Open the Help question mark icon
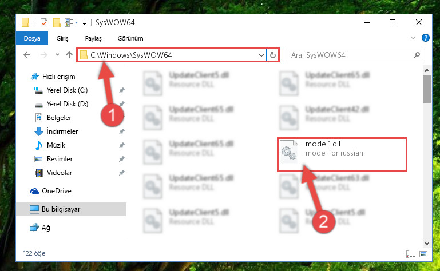 [425, 38]
